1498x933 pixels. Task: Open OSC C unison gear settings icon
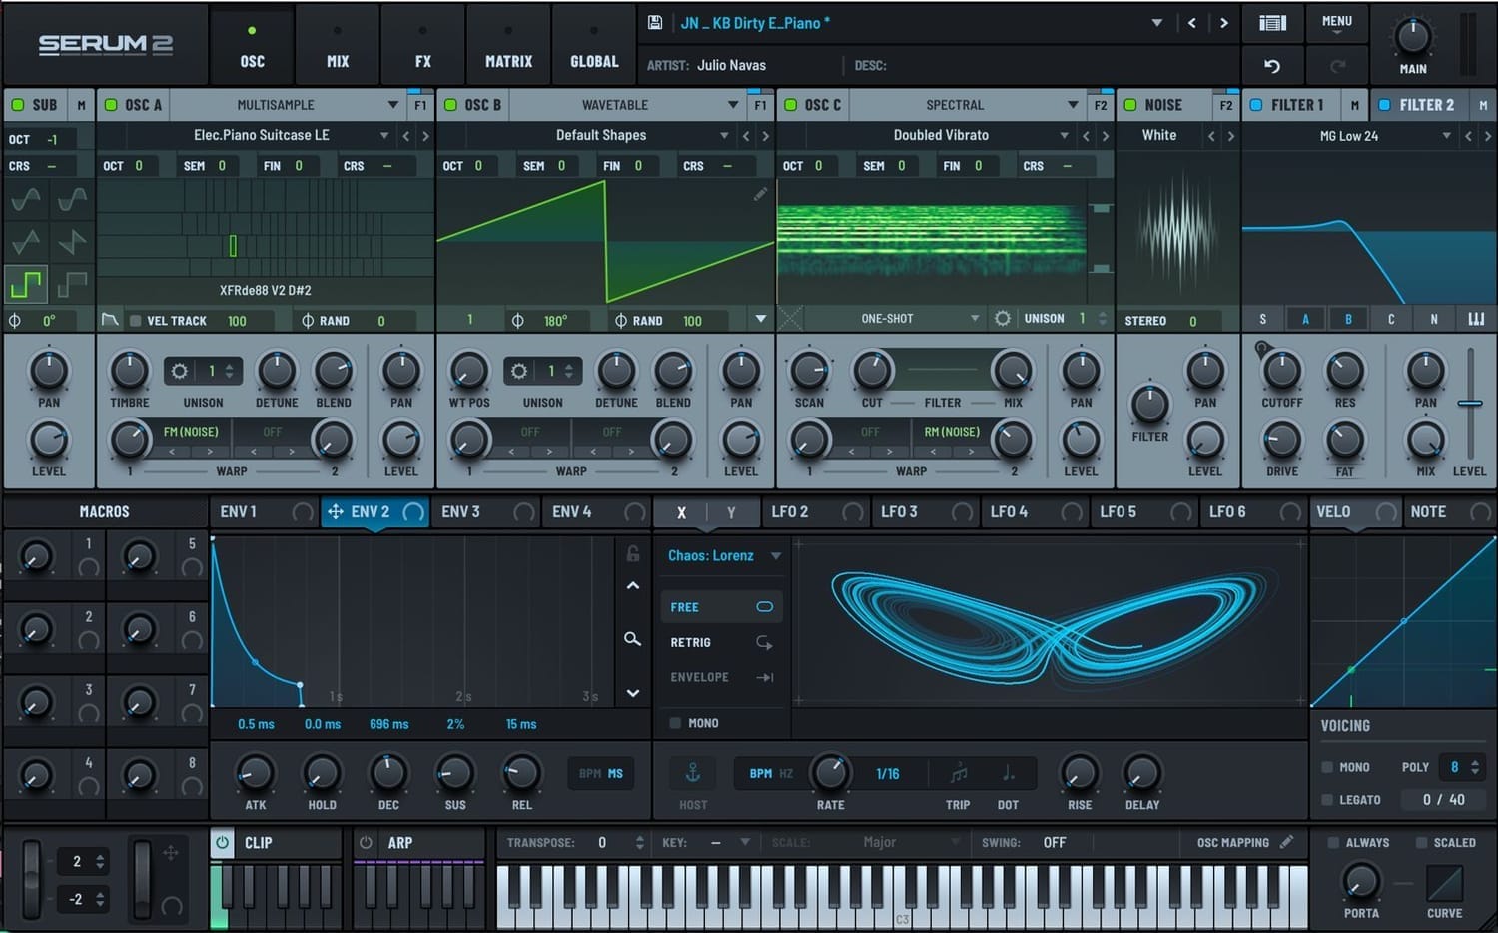(1003, 319)
